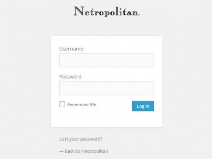The image size is (212, 159).
Task: Tick the Remember Me checkbox
Action: pos(62,104)
